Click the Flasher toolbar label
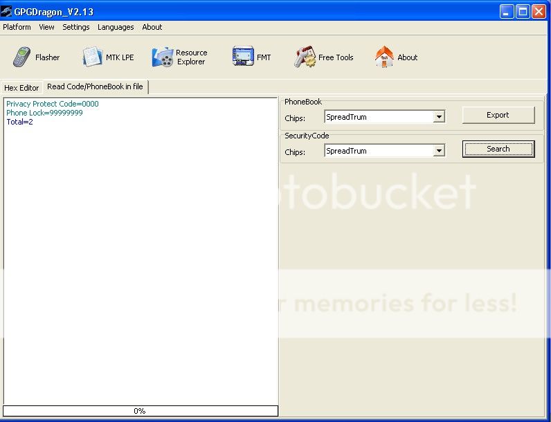 48,57
